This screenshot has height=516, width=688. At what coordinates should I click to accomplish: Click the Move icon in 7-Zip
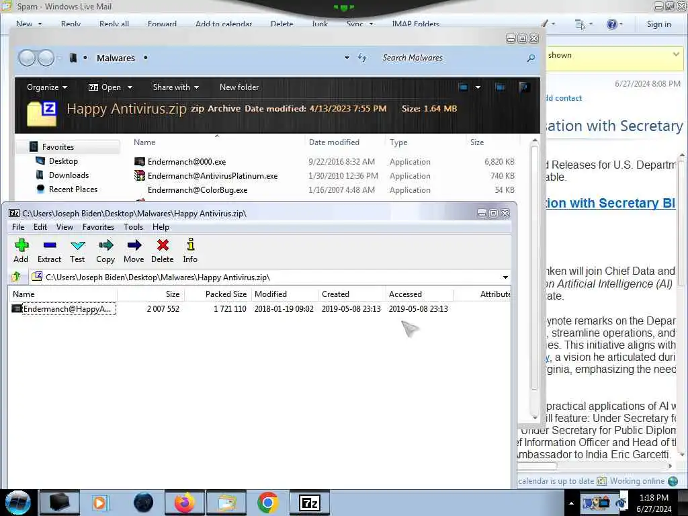click(134, 245)
